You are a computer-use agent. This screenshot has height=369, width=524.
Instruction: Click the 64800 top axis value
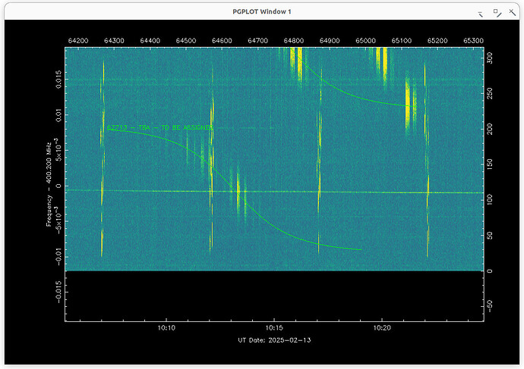294,40
